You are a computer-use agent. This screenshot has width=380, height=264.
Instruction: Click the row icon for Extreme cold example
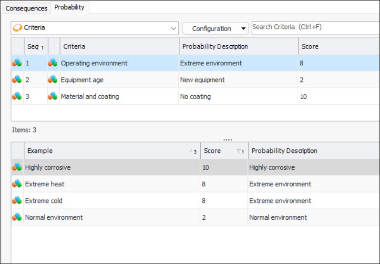tap(17, 201)
